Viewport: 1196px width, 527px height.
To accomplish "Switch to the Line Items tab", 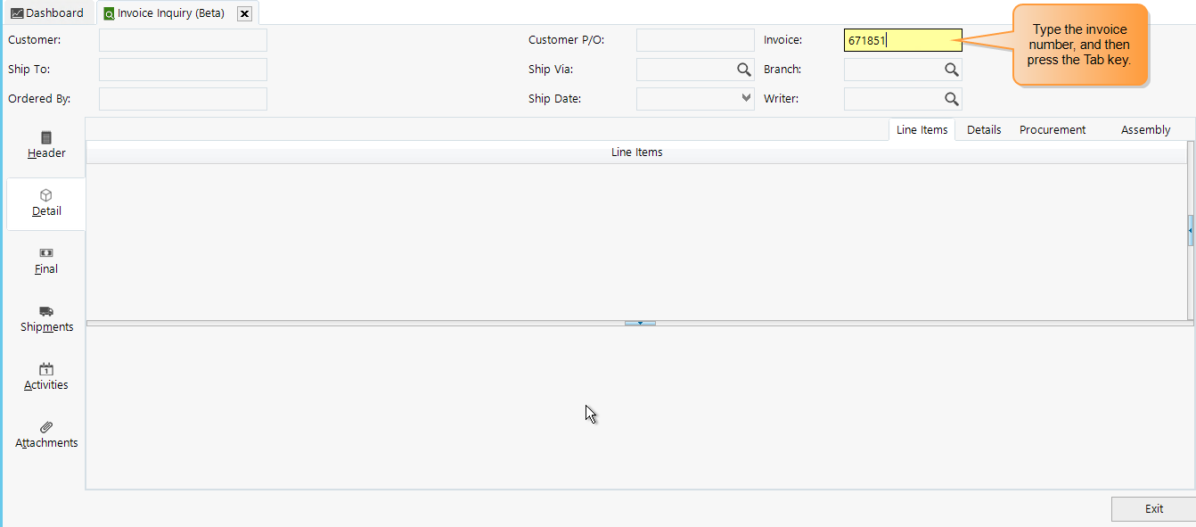I will (x=922, y=129).
